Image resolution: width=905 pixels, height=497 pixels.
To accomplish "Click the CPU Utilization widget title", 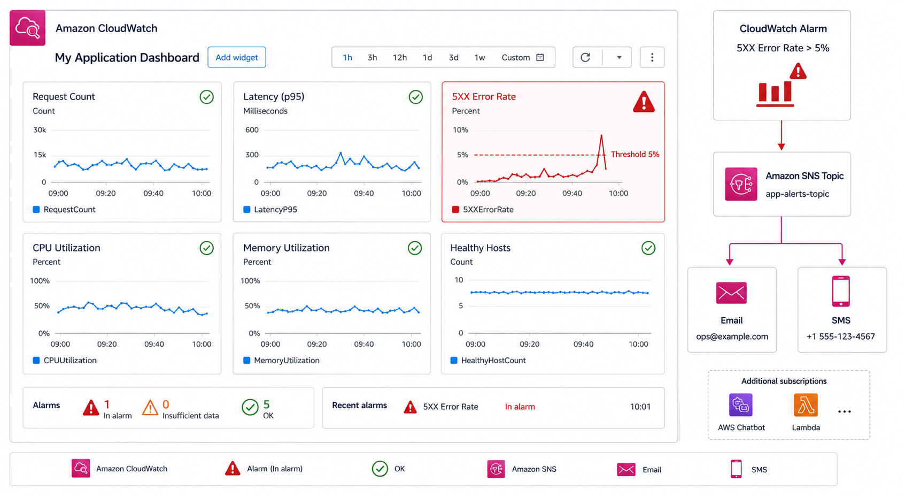I will coord(66,248).
